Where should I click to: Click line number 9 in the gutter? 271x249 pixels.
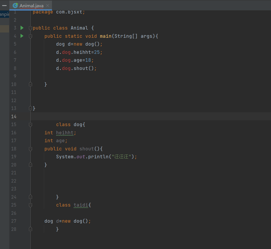(15, 76)
